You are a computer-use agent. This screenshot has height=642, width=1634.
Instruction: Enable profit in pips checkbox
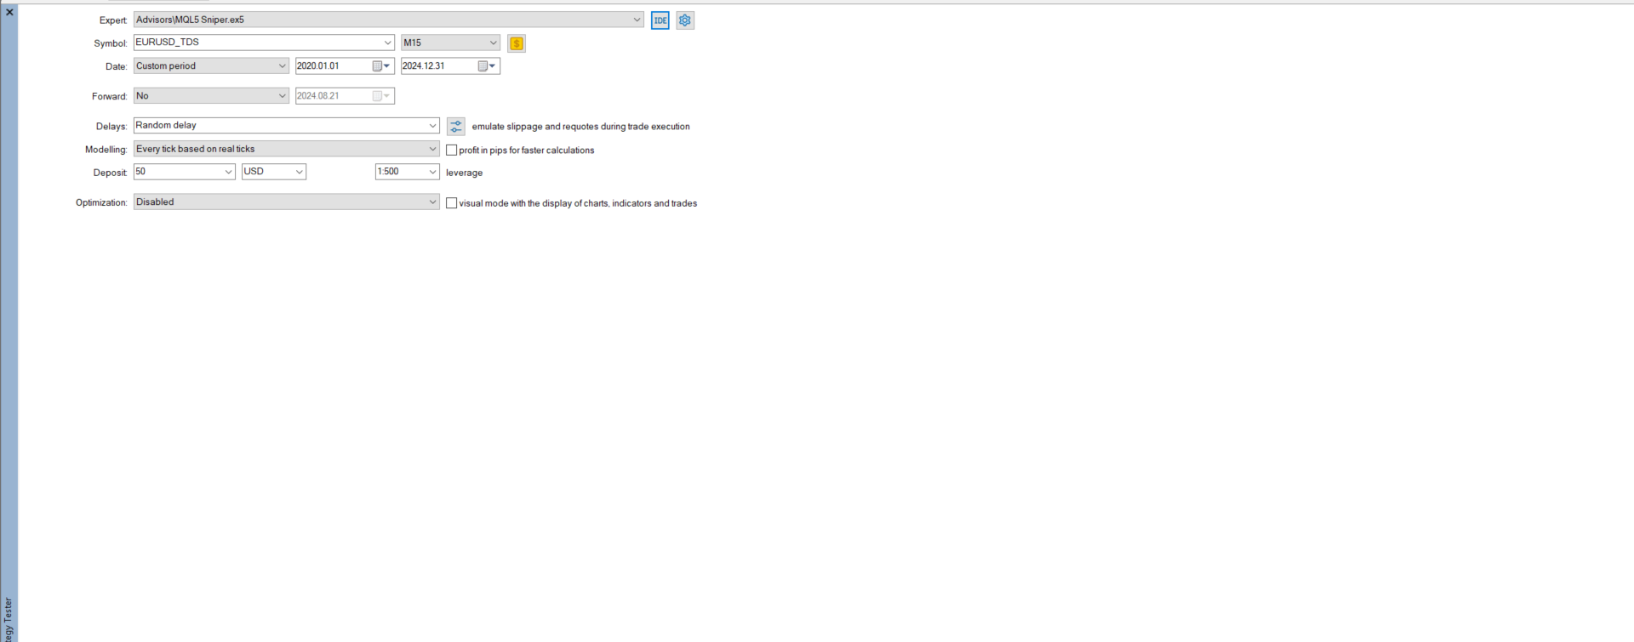[x=452, y=151]
